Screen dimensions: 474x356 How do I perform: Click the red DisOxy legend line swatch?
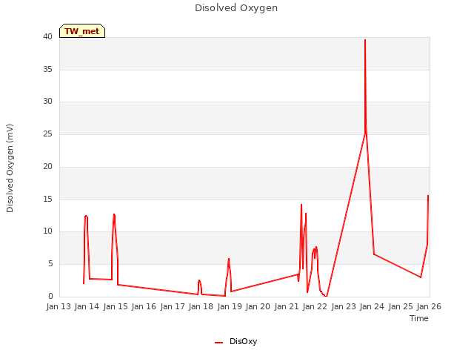(x=218, y=343)
